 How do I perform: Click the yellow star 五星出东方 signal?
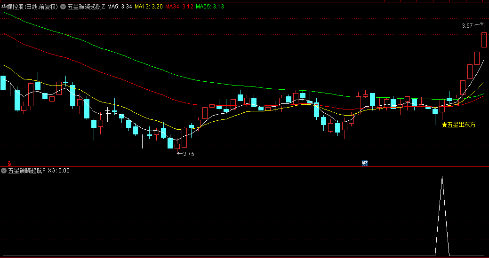(x=459, y=125)
